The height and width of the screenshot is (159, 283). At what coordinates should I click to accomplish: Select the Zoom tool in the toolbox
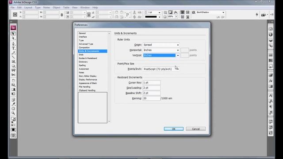(x=13, y=113)
